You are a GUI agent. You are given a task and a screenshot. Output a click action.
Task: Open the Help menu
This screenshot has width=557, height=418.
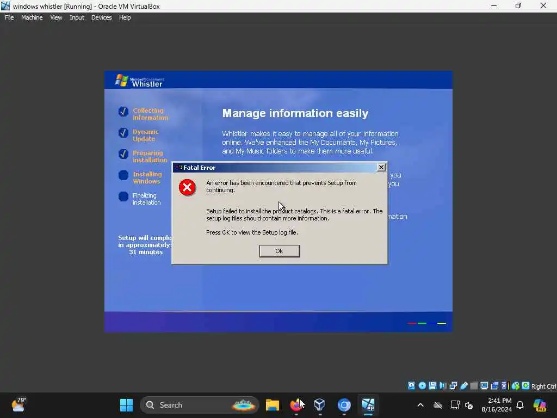pyautogui.click(x=125, y=17)
